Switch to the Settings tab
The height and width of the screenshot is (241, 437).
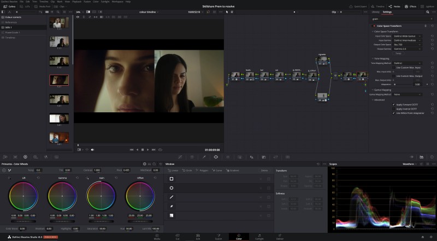pyautogui.click(x=387, y=12)
